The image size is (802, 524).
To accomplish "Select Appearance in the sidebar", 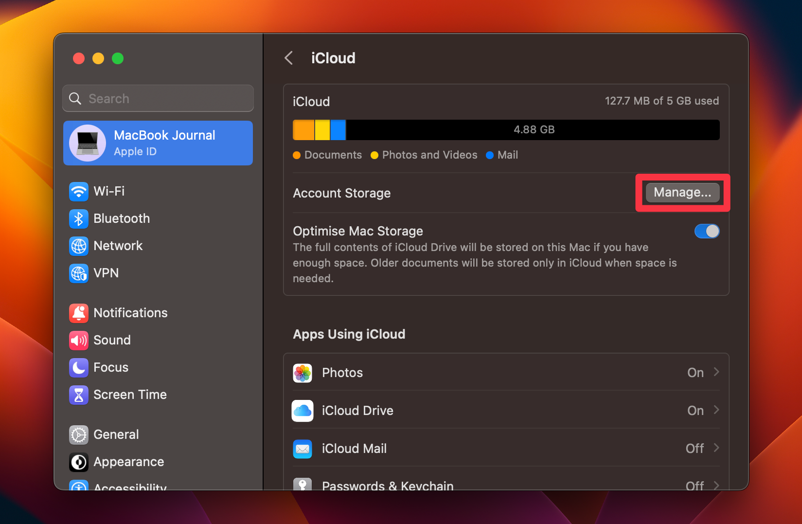I will coord(128,462).
